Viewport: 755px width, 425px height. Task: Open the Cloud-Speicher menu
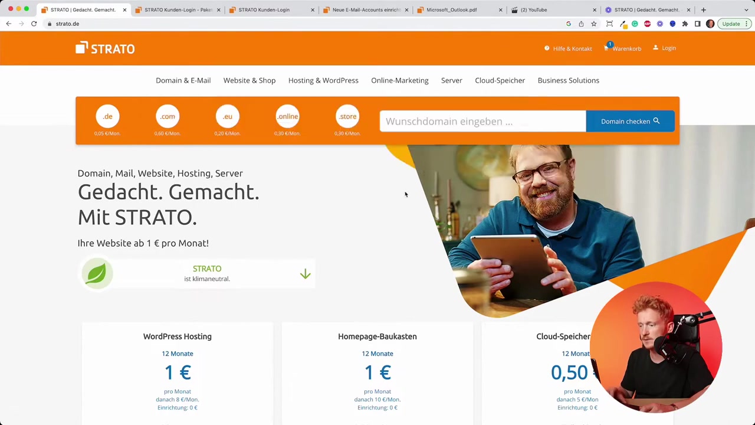point(500,80)
